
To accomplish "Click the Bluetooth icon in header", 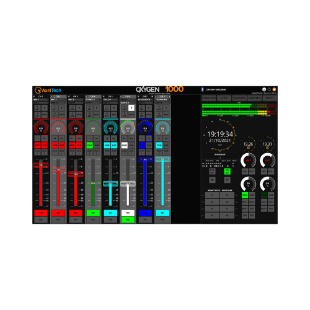I will (202, 89).
